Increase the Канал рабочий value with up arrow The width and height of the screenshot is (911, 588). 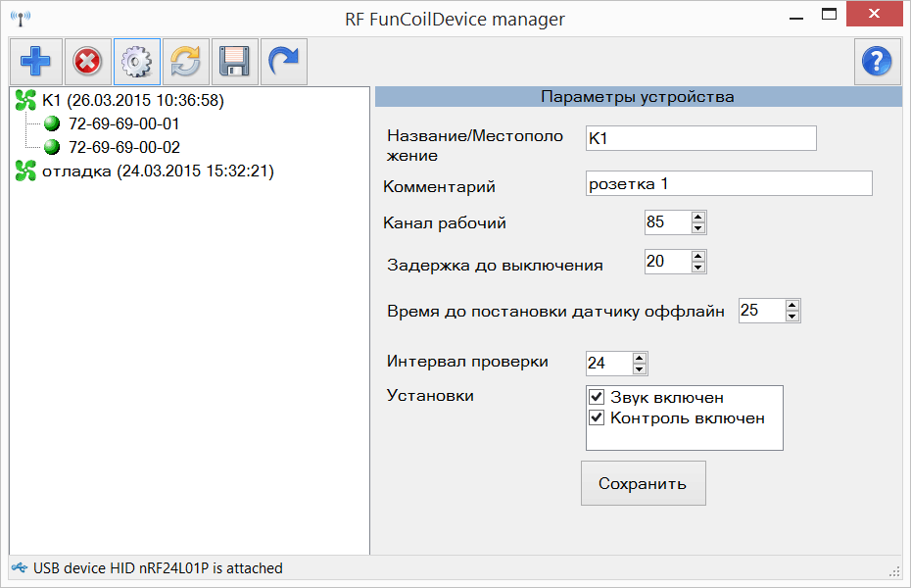point(698,217)
